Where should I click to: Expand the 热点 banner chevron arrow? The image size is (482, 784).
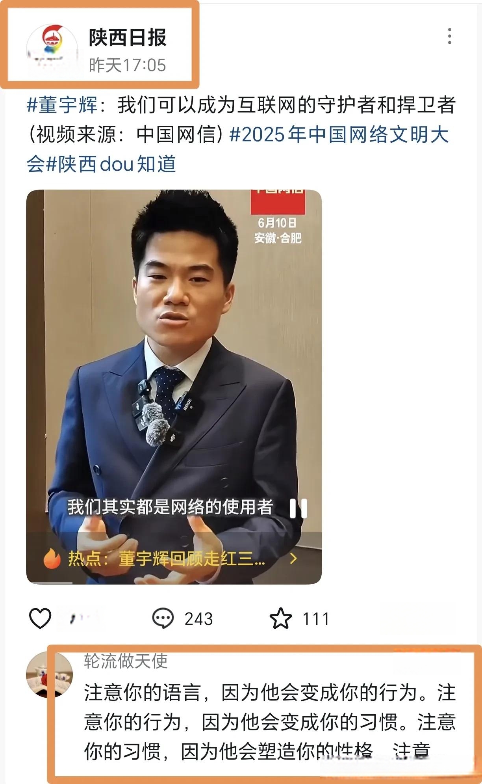coord(293,558)
